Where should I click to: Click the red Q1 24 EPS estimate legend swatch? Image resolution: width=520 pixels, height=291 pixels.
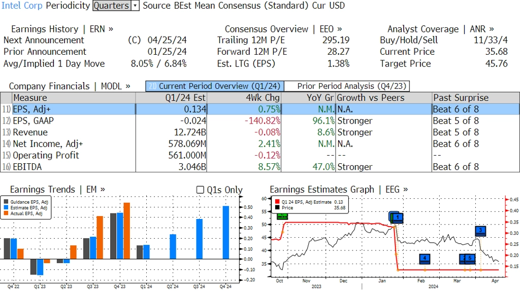pos(277,202)
